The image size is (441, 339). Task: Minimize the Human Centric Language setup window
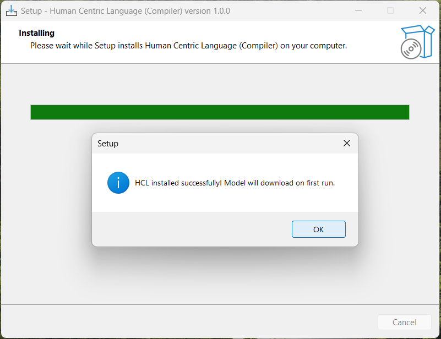click(358, 10)
